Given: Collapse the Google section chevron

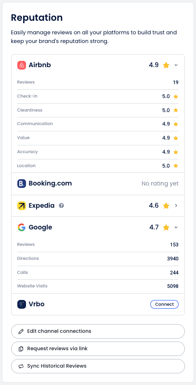Looking at the screenshot, I should (176, 228).
